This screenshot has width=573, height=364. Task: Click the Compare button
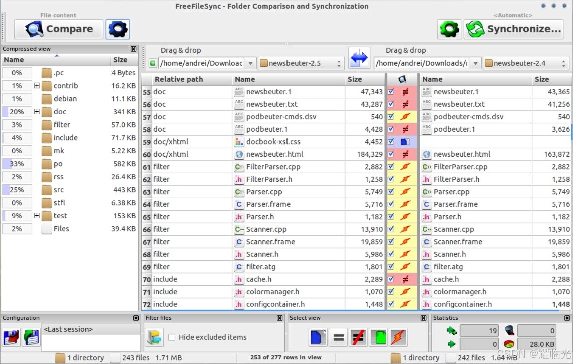[59, 29]
